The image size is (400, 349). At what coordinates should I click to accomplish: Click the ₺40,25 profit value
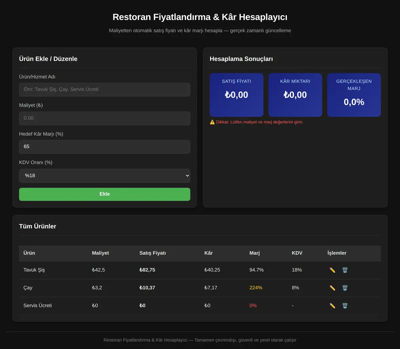point(212,270)
